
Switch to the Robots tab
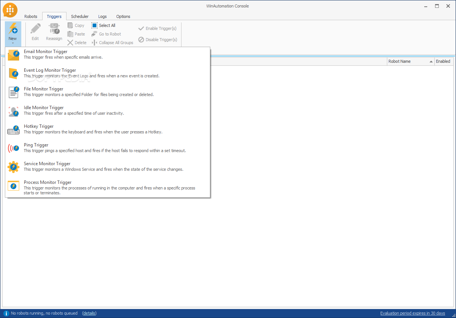pyautogui.click(x=31, y=16)
